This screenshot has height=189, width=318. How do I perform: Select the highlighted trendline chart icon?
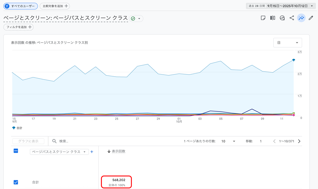[301, 18]
